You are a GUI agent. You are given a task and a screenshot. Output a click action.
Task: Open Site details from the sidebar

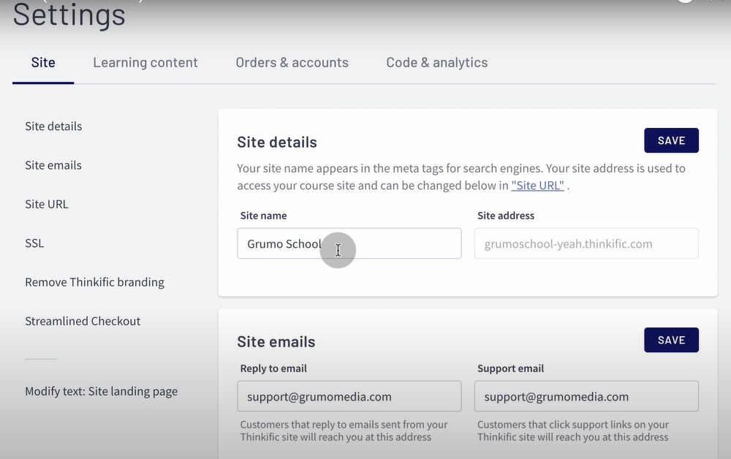(x=53, y=126)
